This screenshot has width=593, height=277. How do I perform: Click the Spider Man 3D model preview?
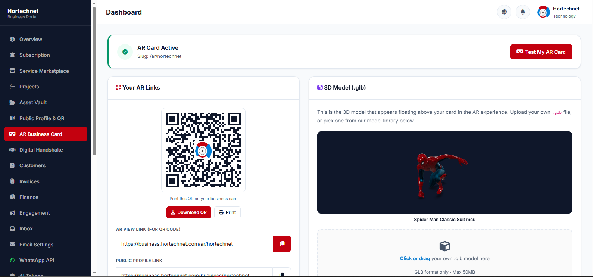[445, 172]
